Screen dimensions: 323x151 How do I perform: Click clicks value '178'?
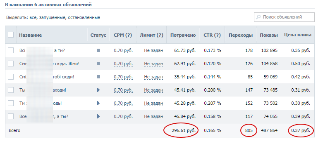pos(249,50)
